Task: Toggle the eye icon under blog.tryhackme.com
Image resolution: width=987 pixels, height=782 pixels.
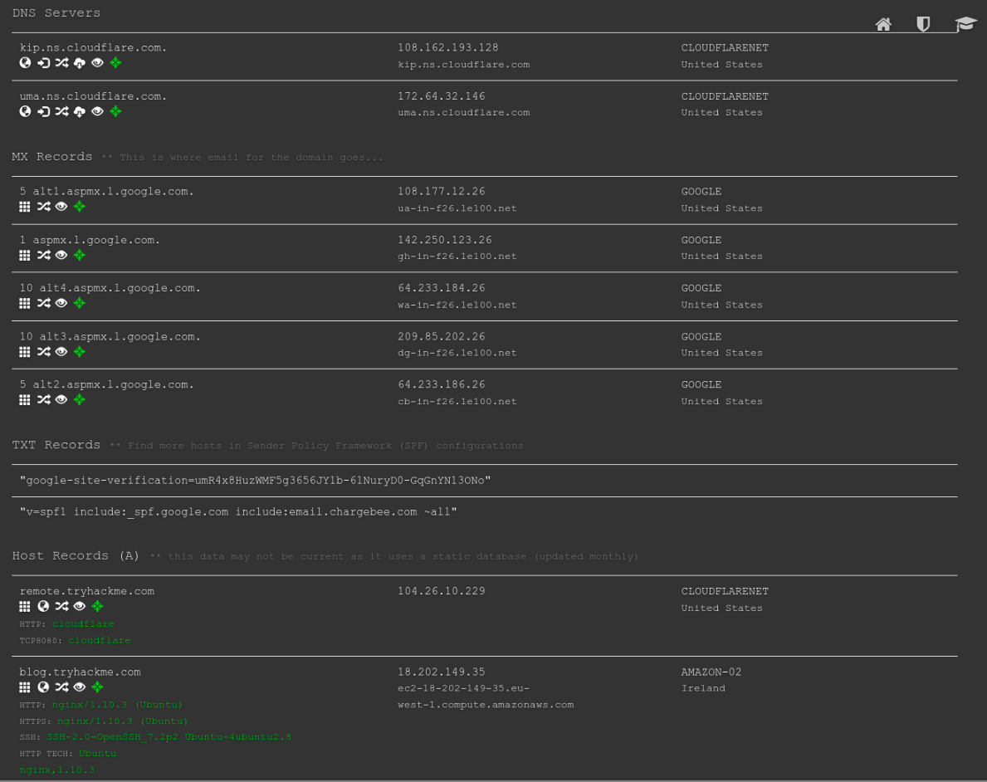Action: coord(79,687)
